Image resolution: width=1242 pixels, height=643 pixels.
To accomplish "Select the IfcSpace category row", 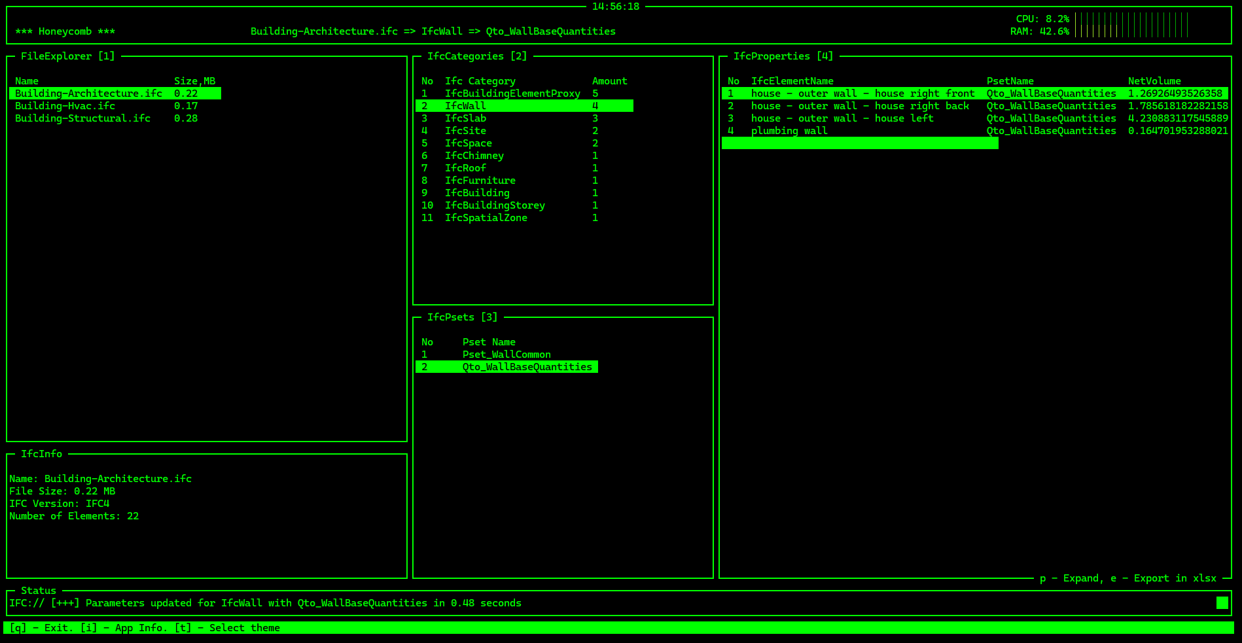I will point(524,143).
